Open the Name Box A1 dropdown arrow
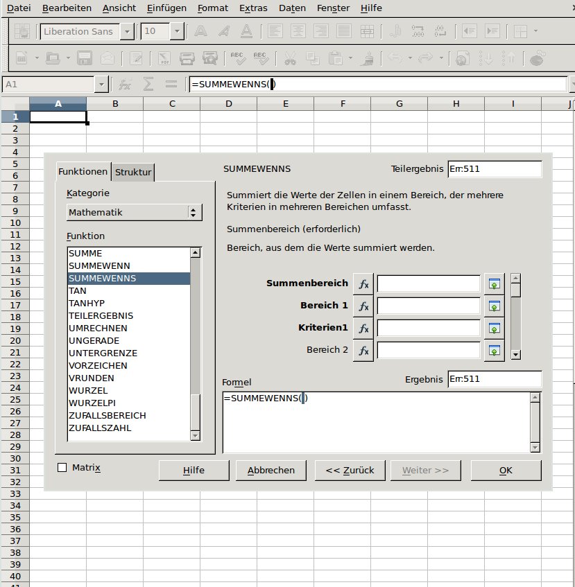Viewport: 575px width, 587px height. pyautogui.click(x=101, y=85)
